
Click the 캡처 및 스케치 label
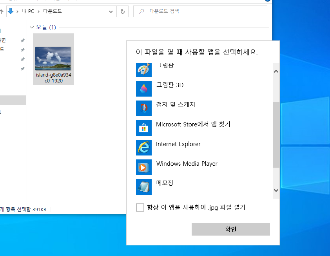click(176, 104)
